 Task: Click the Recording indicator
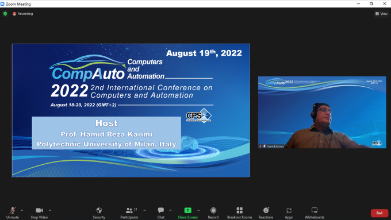click(22, 14)
